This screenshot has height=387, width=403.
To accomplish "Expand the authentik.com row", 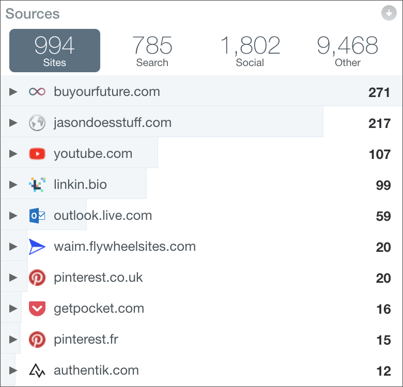I will pyautogui.click(x=13, y=370).
